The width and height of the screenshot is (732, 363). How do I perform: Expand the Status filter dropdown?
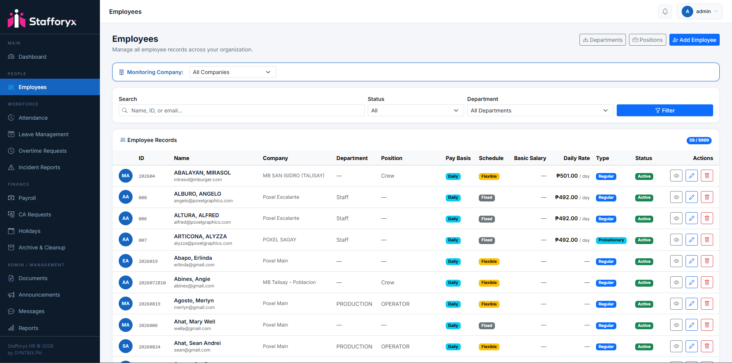point(416,111)
